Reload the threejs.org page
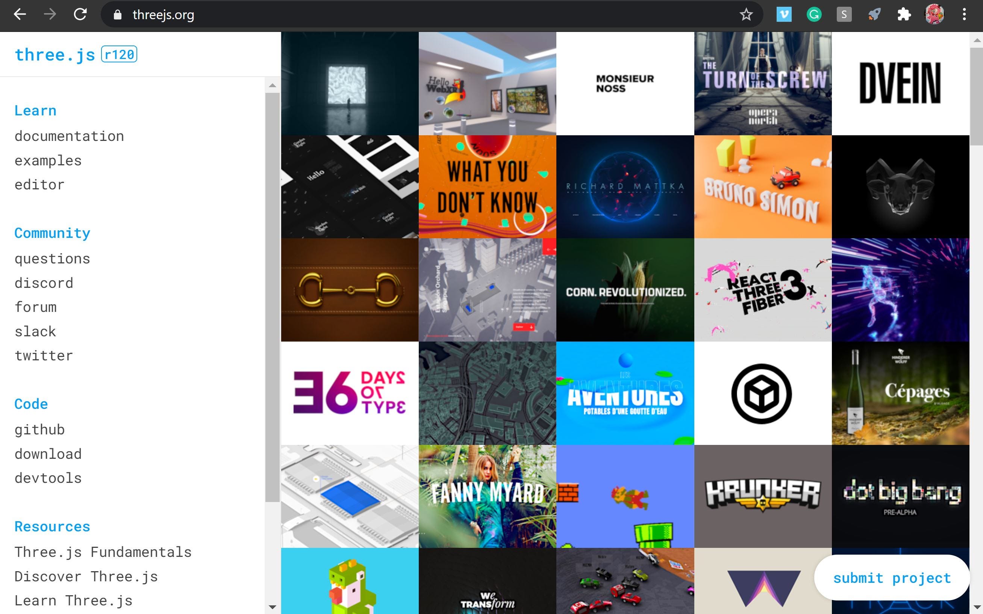Viewport: 983px width, 614px height. pyautogui.click(x=80, y=15)
